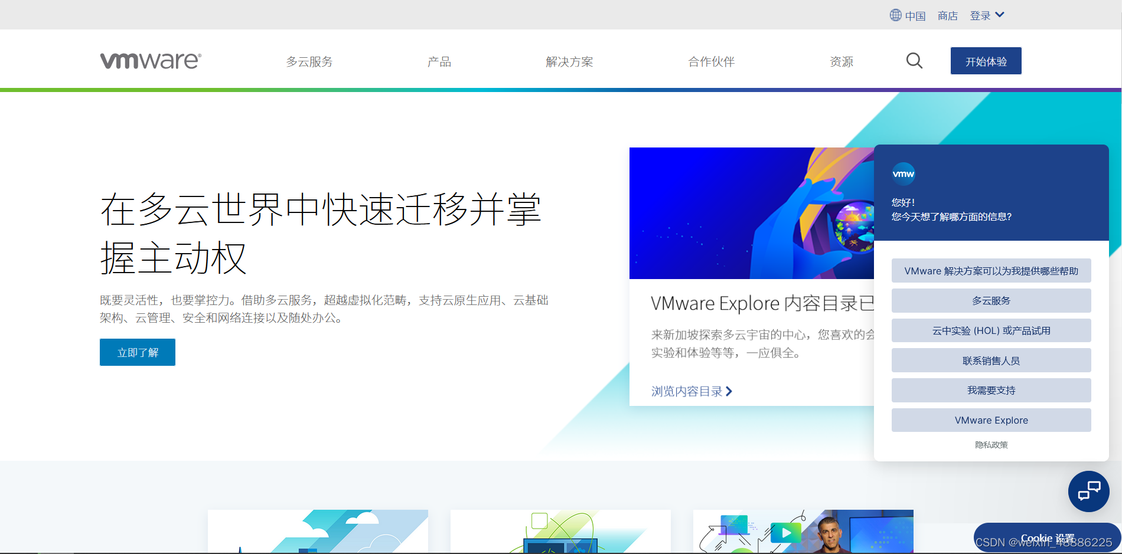Expand the 登录 dropdown arrow

(1000, 15)
